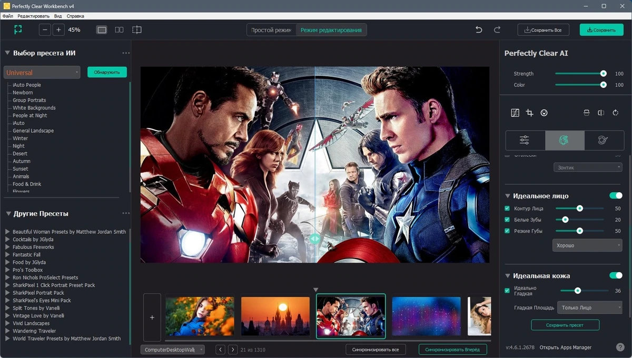Go to previous image arrow
Image resolution: width=632 pixels, height=358 pixels.
[221, 350]
